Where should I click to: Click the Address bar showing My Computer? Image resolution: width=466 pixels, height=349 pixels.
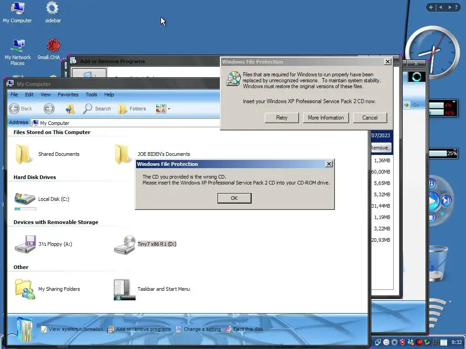(125, 123)
